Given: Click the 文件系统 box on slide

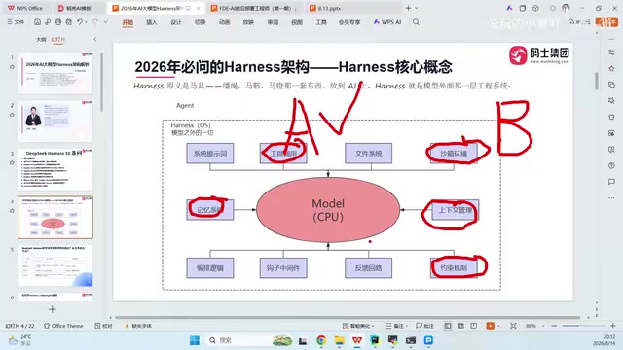Looking at the screenshot, I should click(368, 154).
